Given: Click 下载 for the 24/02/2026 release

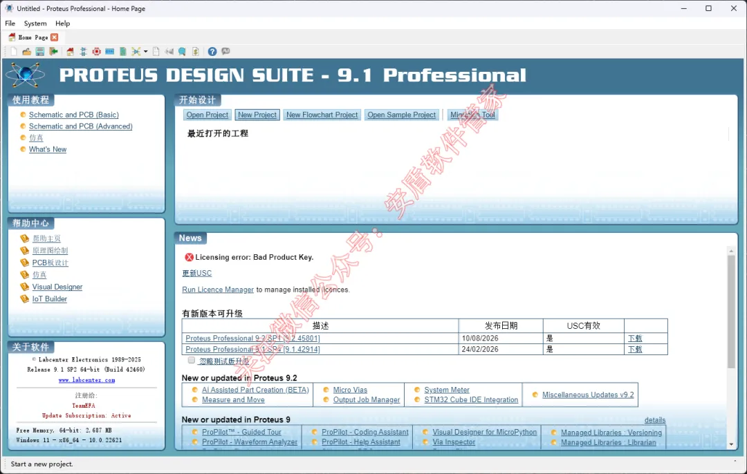Looking at the screenshot, I should (x=635, y=349).
